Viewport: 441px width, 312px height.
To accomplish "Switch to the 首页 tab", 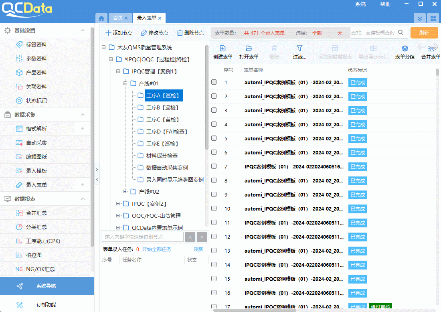I will [118, 18].
